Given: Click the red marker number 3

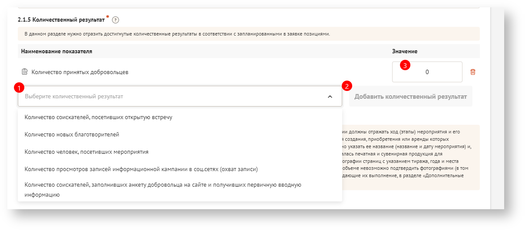Looking at the screenshot, I should point(405,66).
